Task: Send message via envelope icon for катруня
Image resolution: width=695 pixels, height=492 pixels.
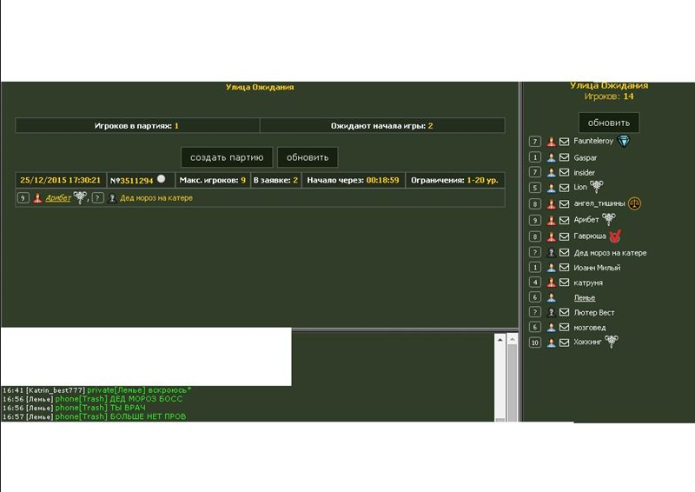Action: point(564,283)
